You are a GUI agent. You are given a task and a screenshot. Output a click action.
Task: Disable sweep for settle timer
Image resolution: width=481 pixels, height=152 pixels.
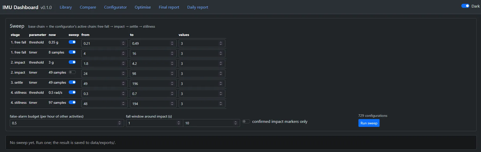tap(72, 82)
